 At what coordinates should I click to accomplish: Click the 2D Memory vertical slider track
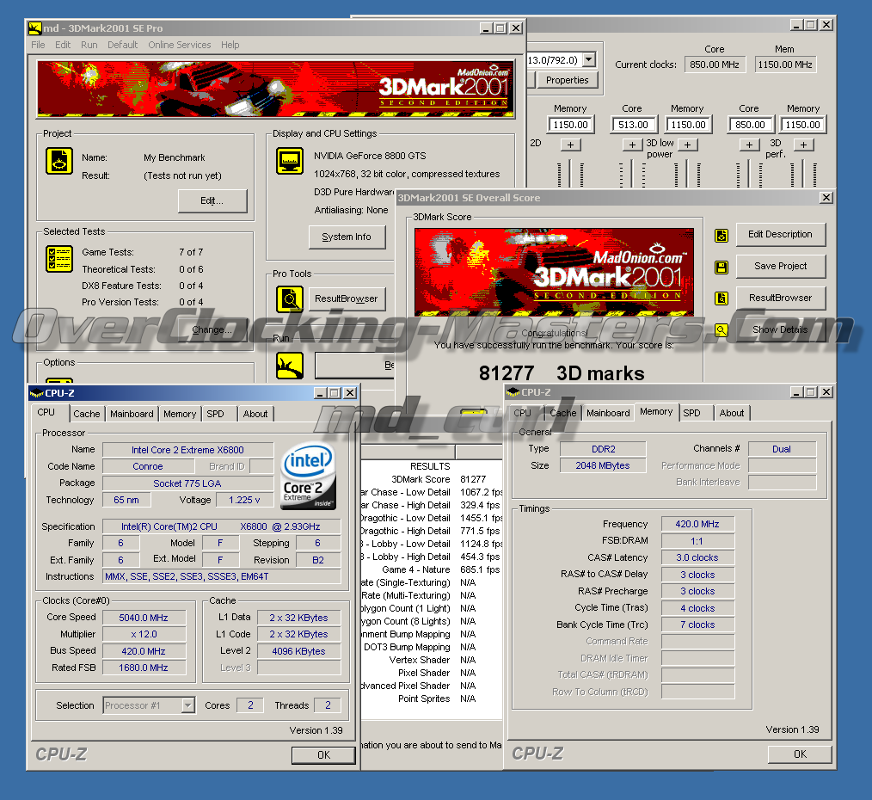[570, 174]
